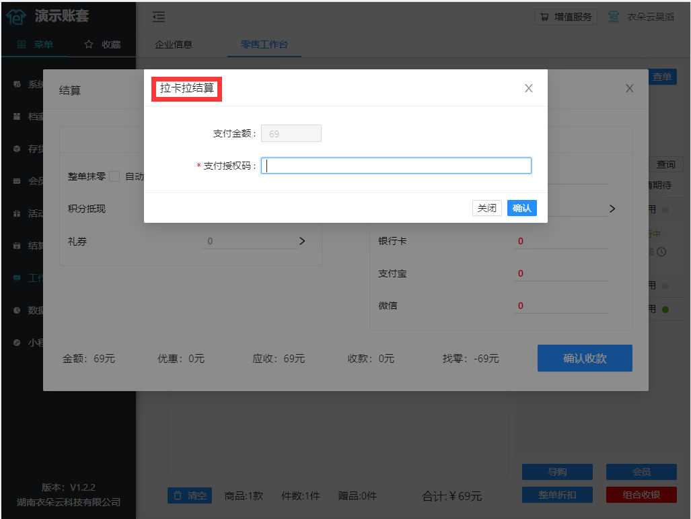Click the 查单 button in the background
The height and width of the screenshot is (519, 691).
662,77
